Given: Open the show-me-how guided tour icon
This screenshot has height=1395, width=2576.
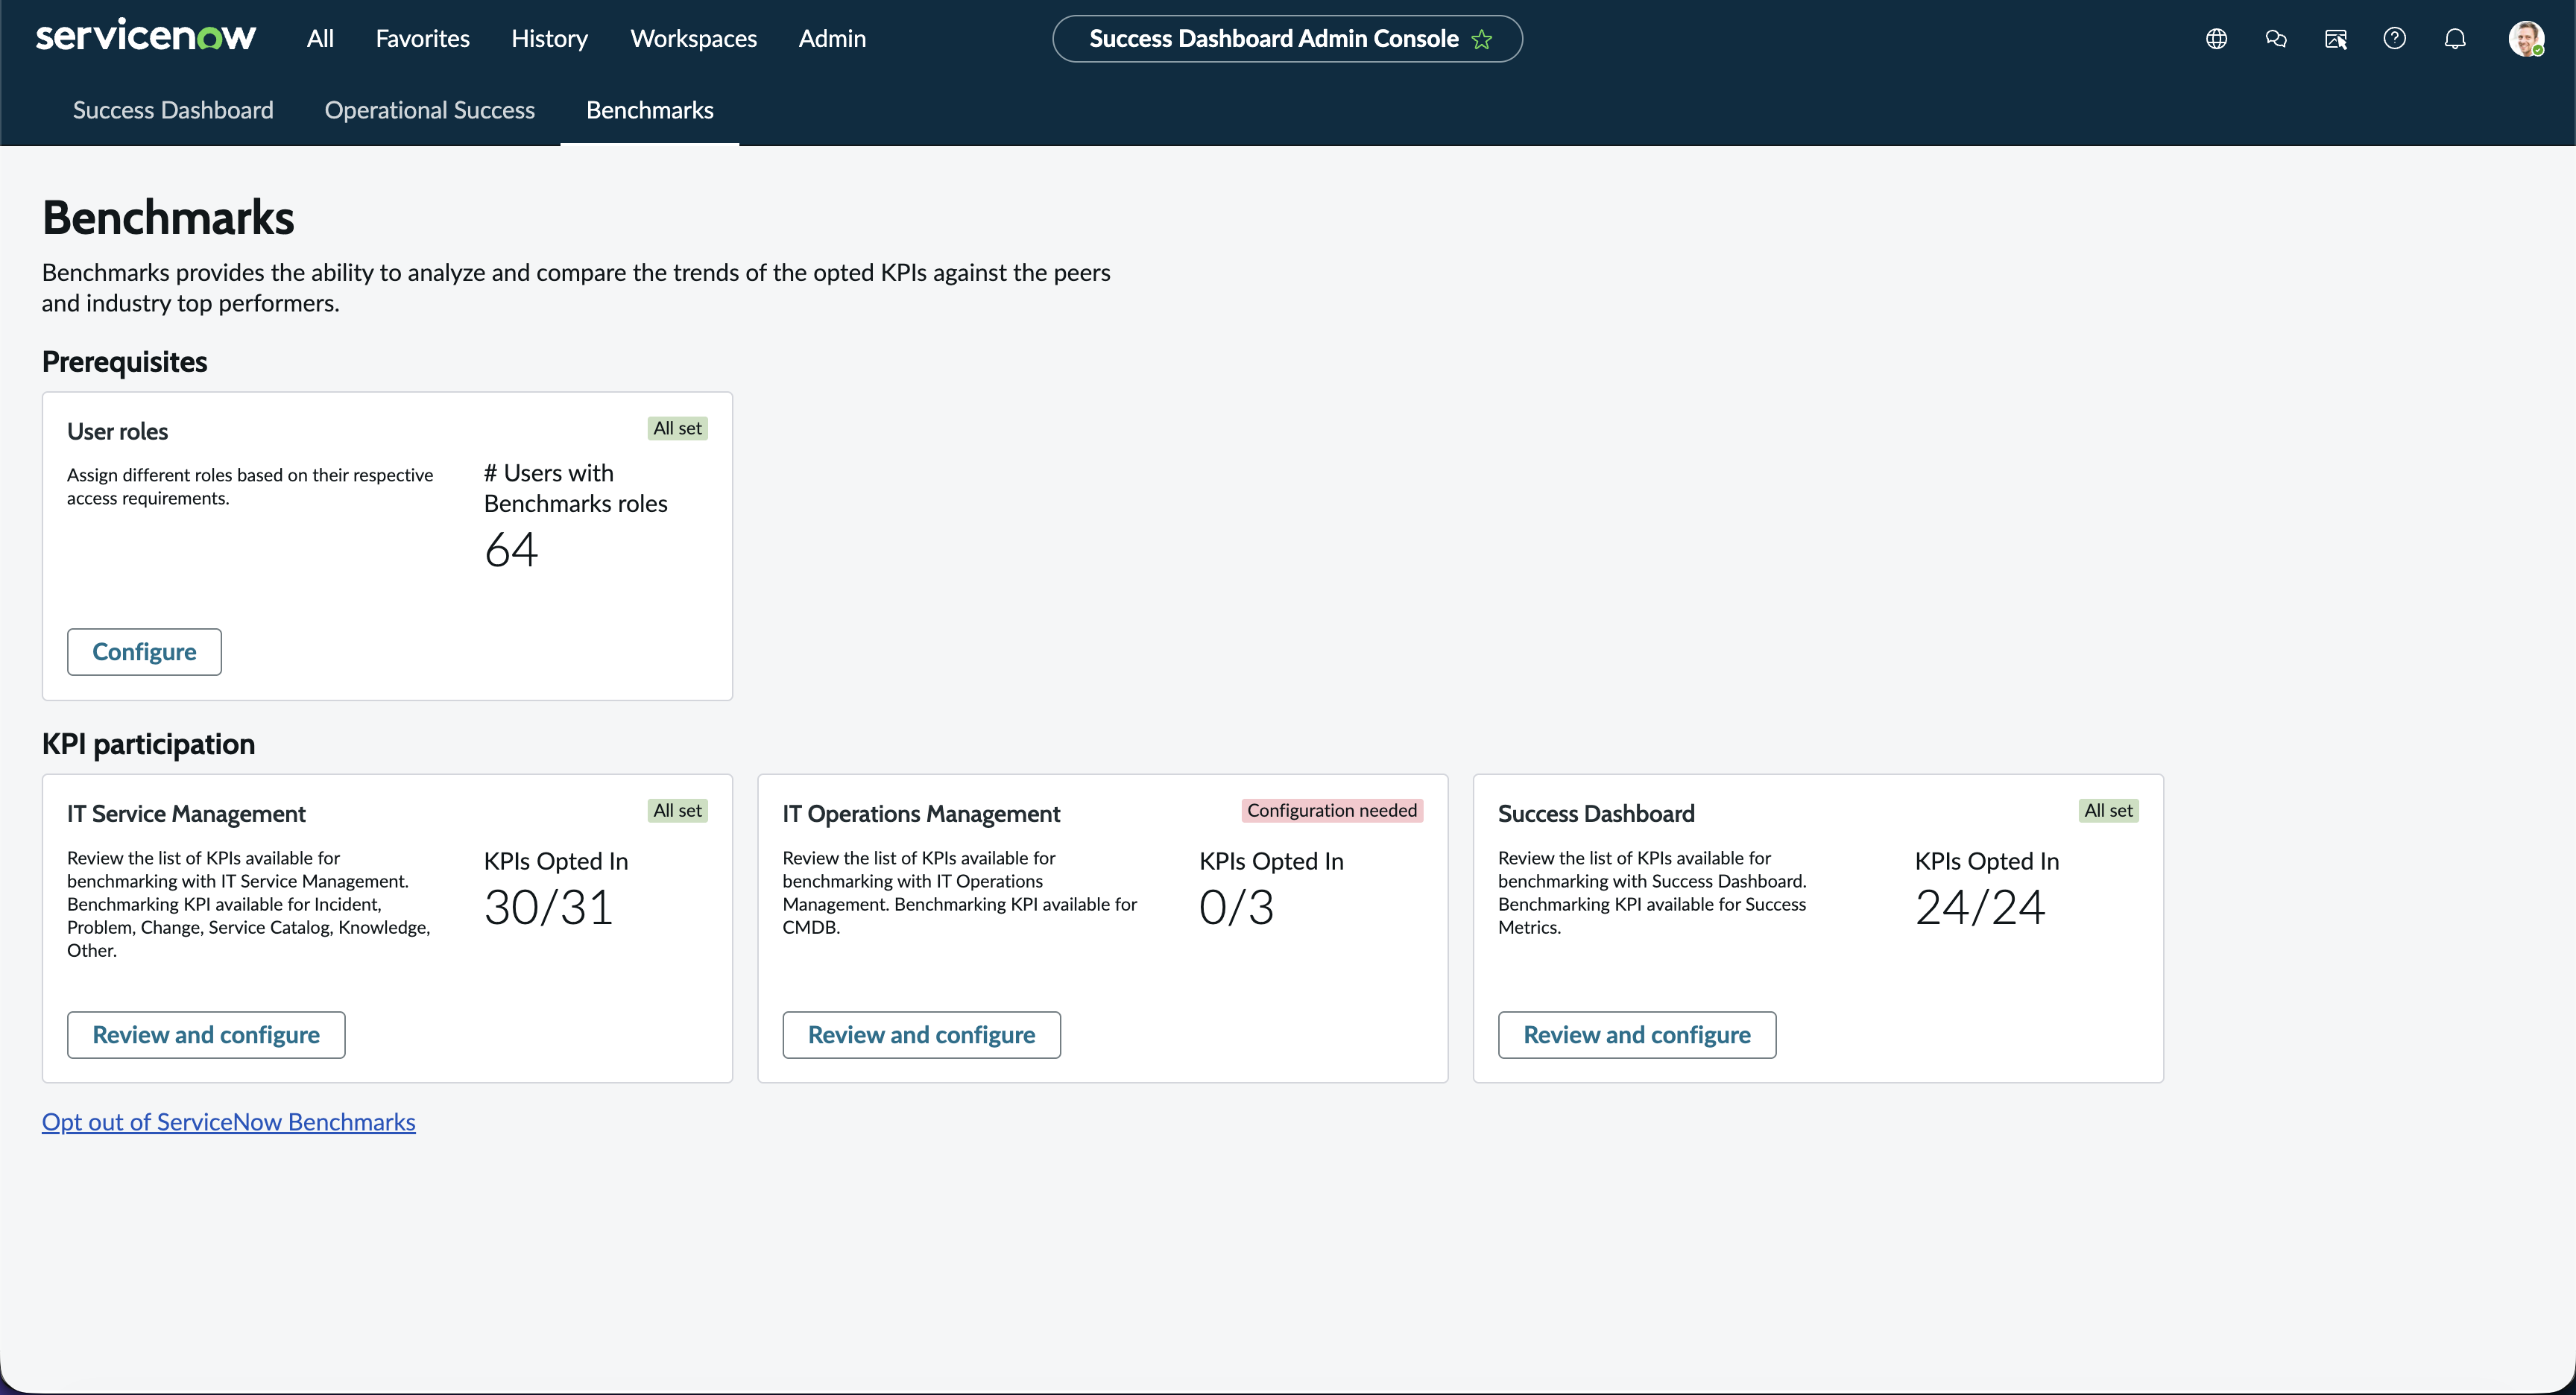Looking at the screenshot, I should coord(2336,39).
